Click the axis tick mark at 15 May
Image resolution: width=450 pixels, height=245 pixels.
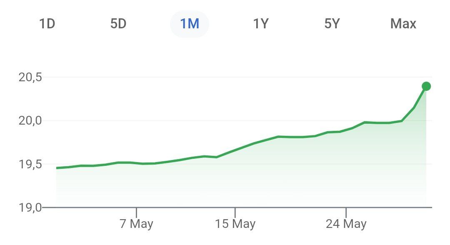[x=235, y=210]
